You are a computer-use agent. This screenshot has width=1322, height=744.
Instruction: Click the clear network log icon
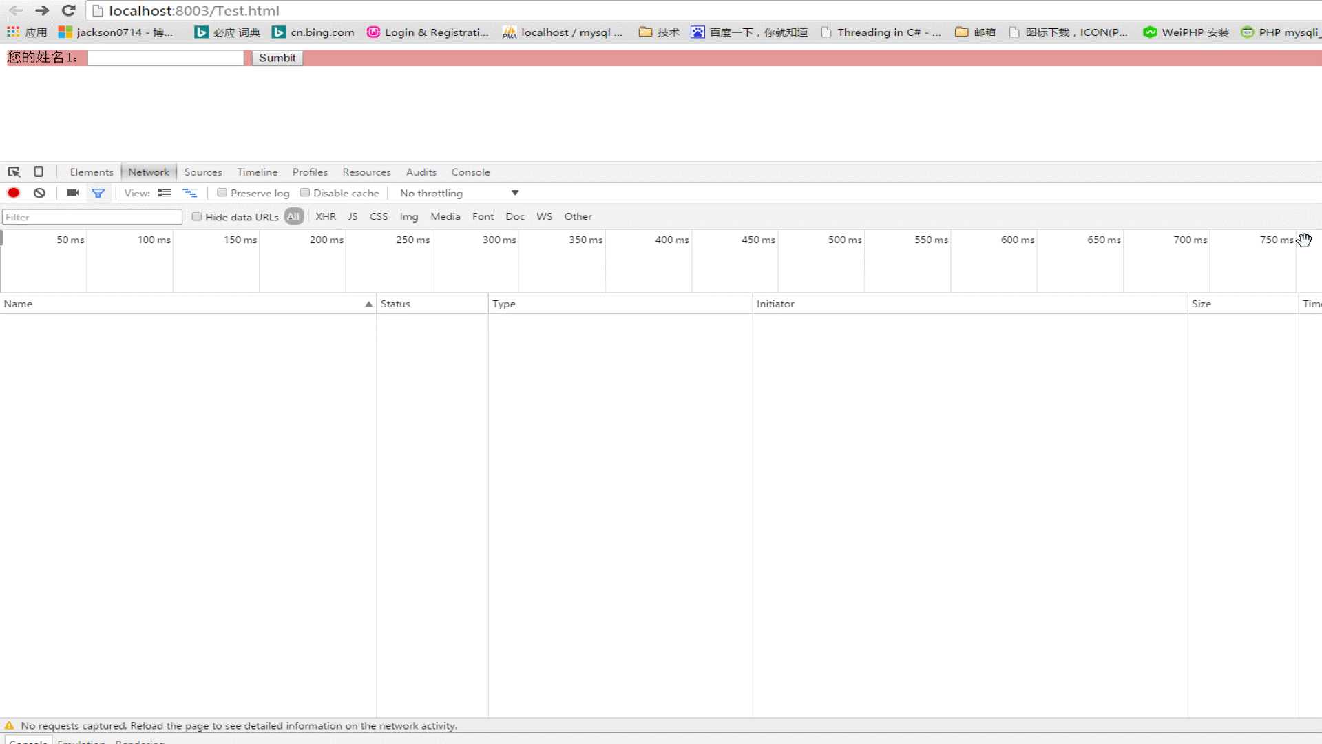point(39,193)
